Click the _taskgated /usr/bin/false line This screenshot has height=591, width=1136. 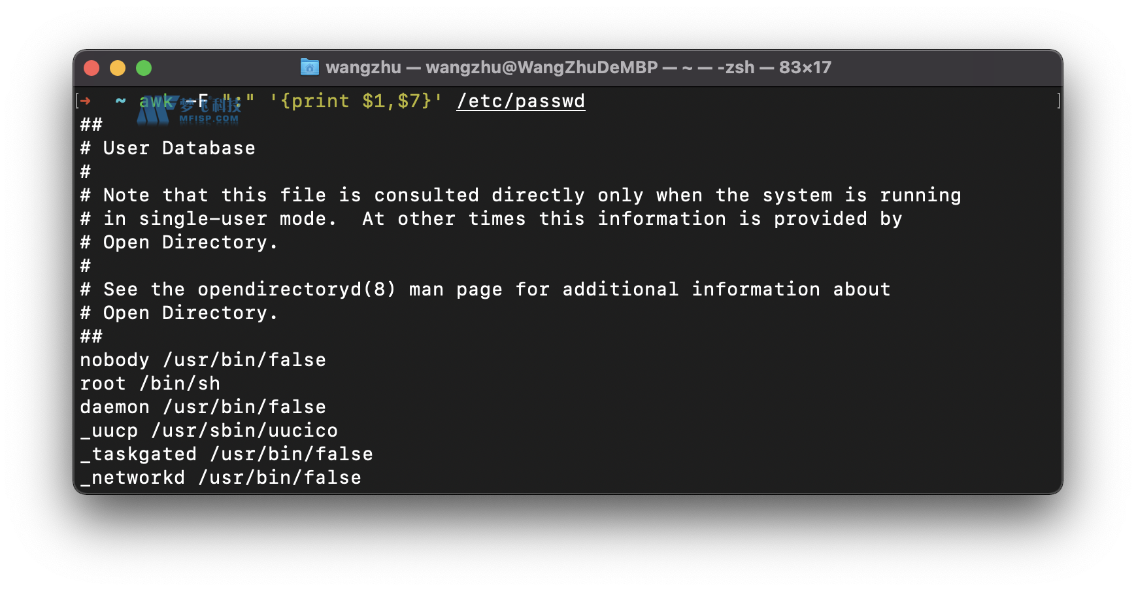tap(226, 454)
